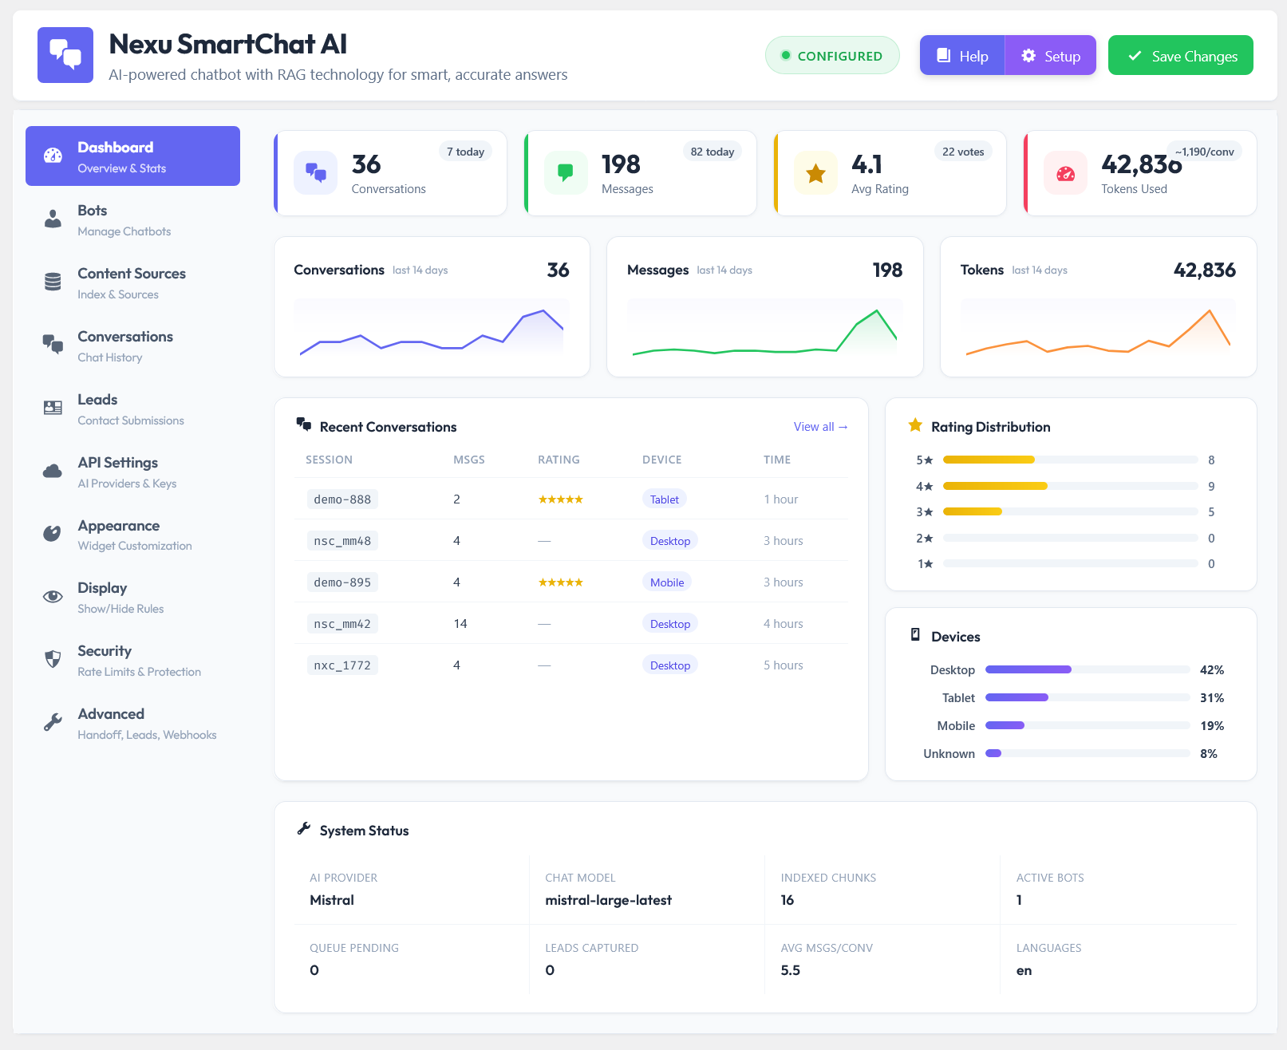Click the Tokens Used red gauge icon
Viewport: 1287px width, 1050px height.
point(1065,172)
